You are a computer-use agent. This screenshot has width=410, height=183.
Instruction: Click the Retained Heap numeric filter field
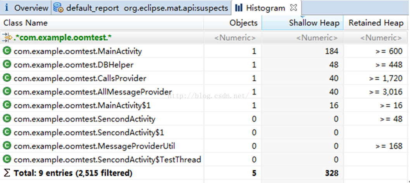[381, 38]
